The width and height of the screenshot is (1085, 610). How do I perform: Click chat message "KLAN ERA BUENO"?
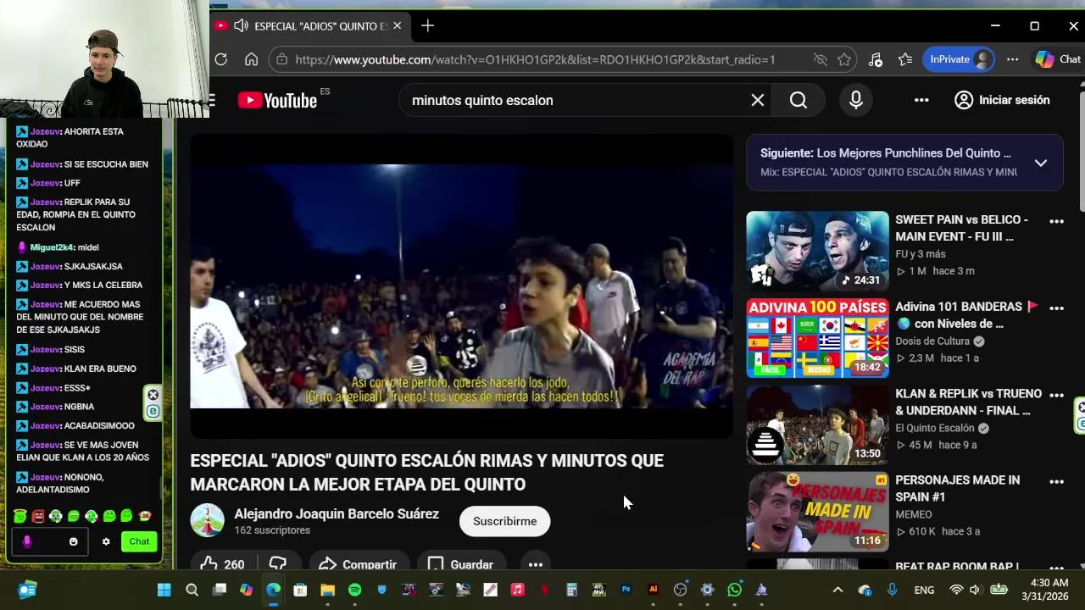tap(100, 369)
